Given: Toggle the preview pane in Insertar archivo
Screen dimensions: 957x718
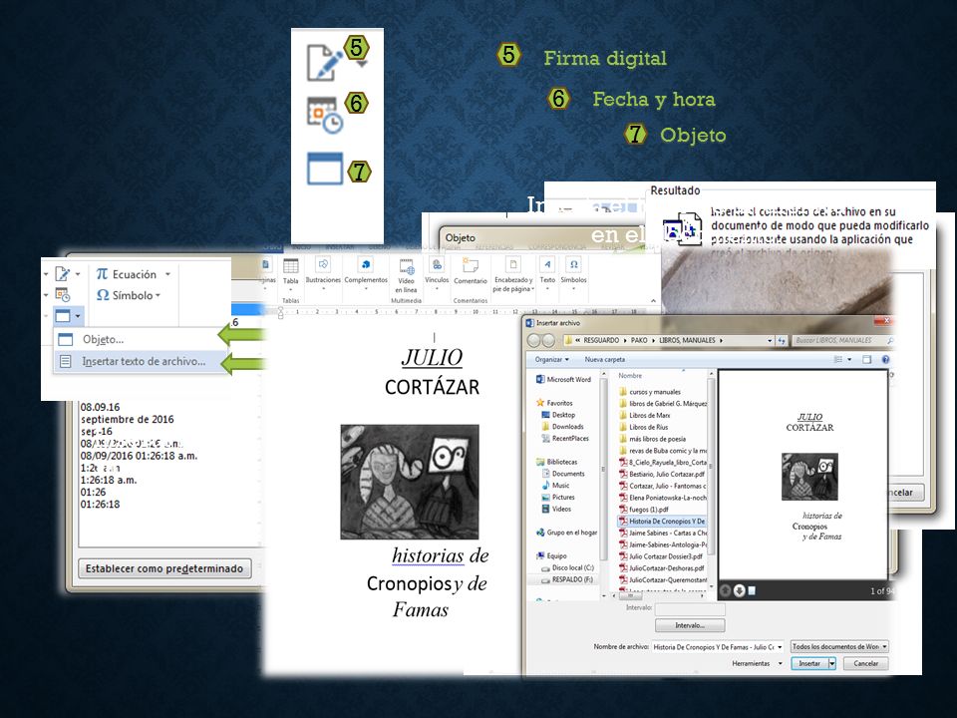Looking at the screenshot, I should pyautogui.click(x=866, y=360).
